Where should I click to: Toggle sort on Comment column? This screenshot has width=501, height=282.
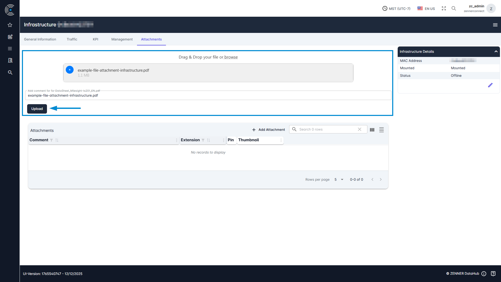point(57,140)
